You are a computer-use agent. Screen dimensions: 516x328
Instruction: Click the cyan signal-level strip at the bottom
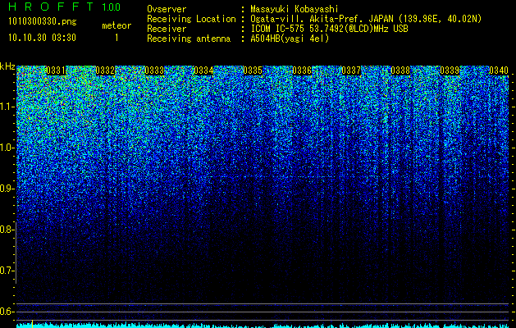[263, 326]
